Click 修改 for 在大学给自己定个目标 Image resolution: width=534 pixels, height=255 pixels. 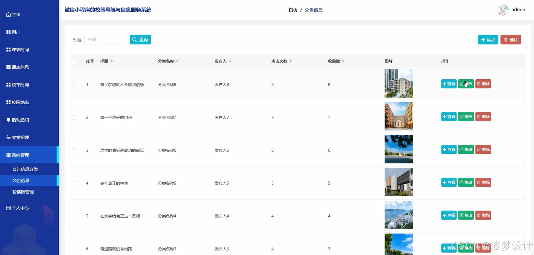(x=466, y=215)
